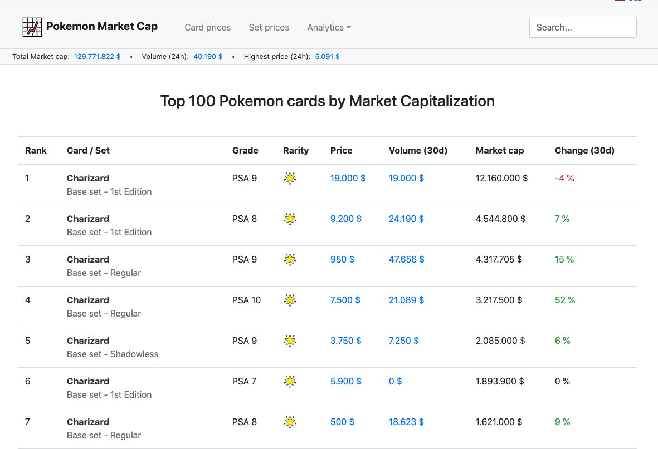The image size is (658, 449).
Task: Select Charizard name in rank 4 row
Action: click(x=87, y=300)
